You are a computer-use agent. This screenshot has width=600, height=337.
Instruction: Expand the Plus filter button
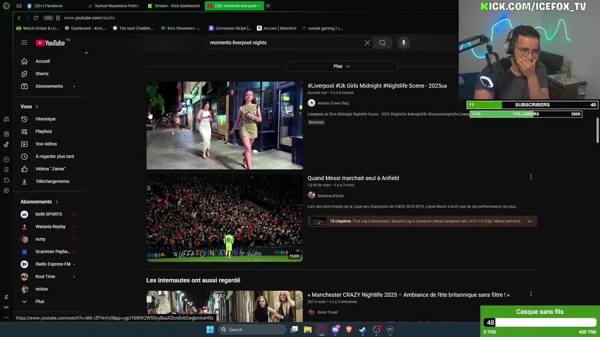pos(342,66)
